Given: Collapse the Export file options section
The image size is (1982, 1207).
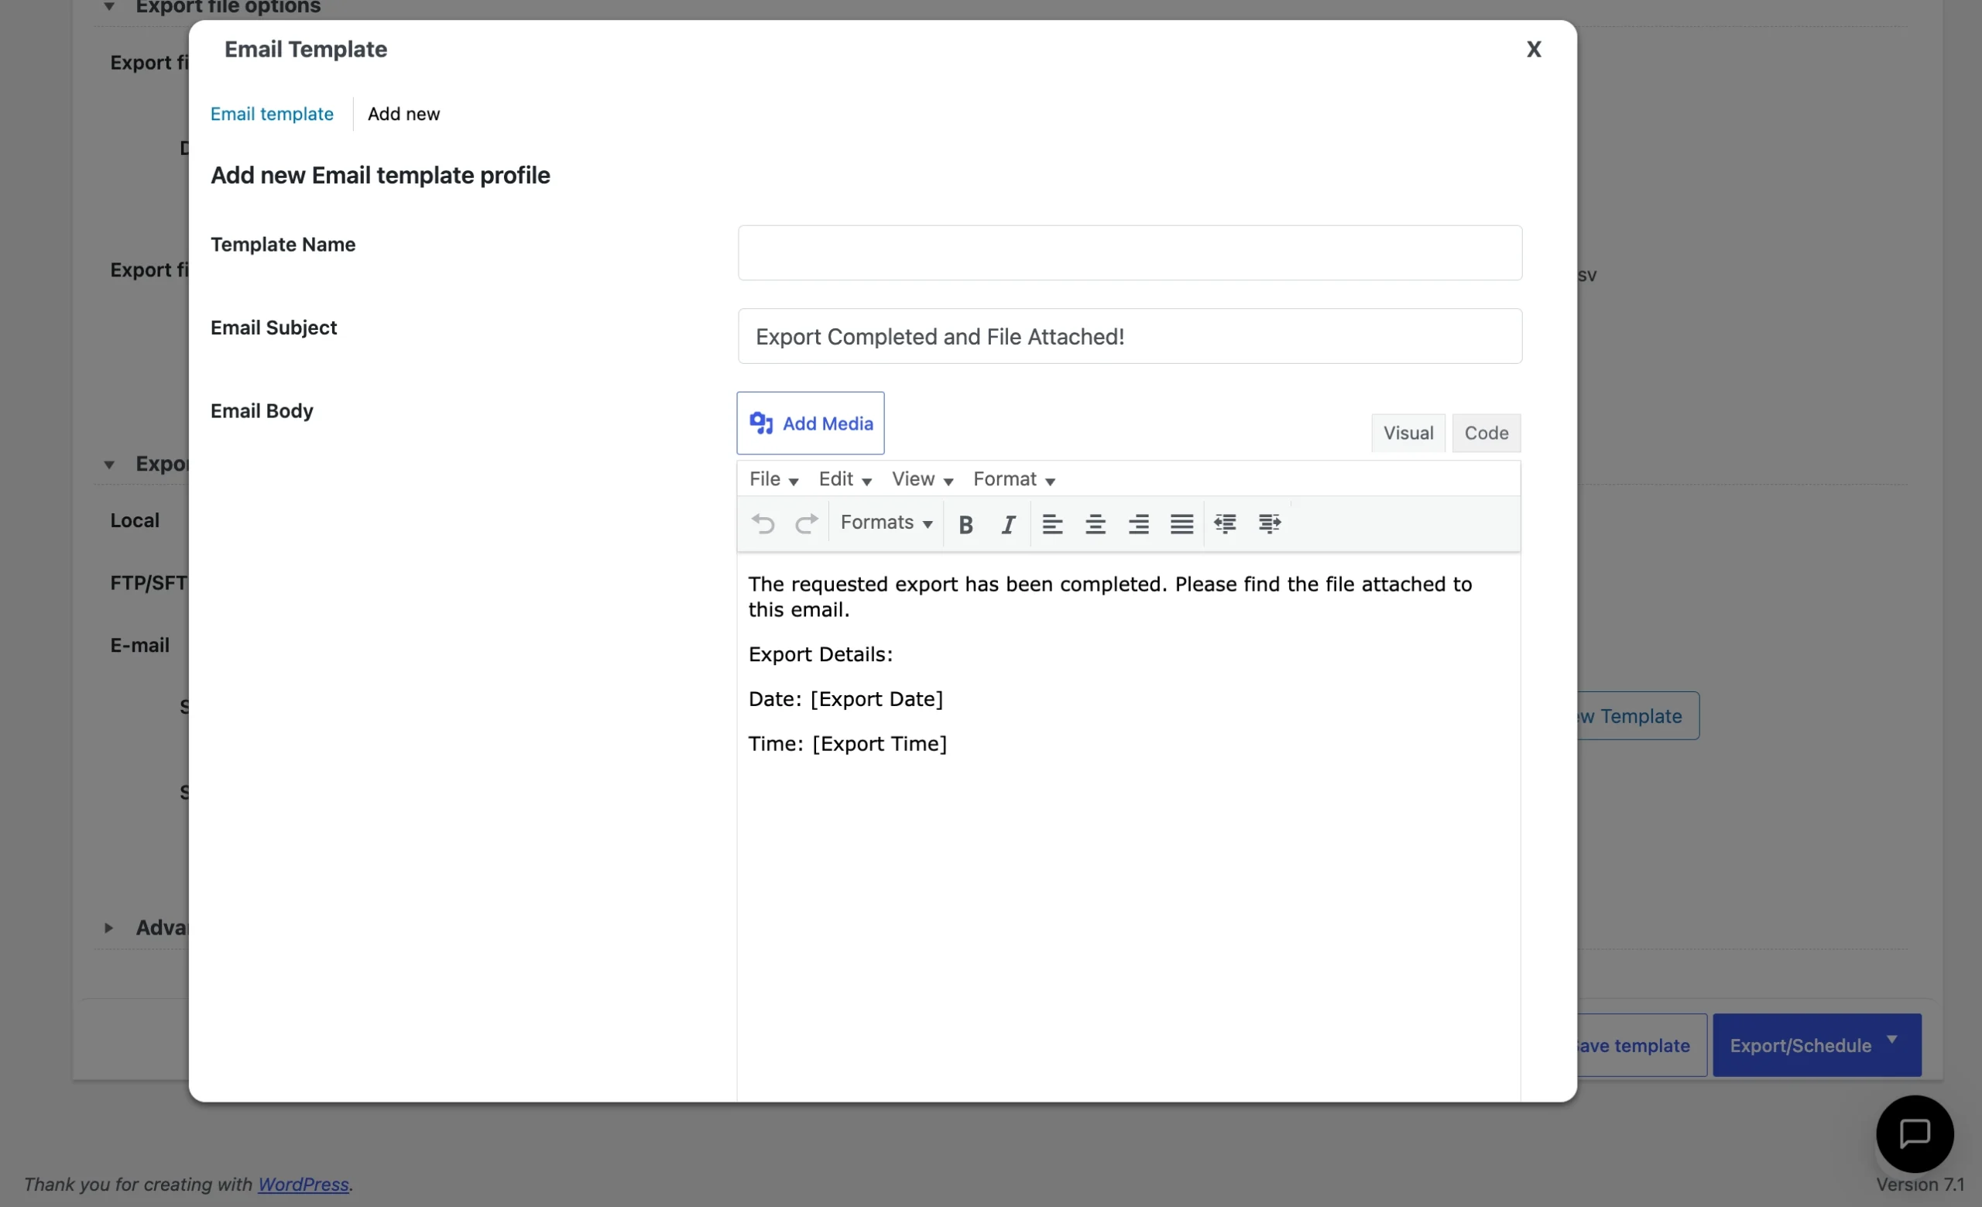Looking at the screenshot, I should click(108, 7).
